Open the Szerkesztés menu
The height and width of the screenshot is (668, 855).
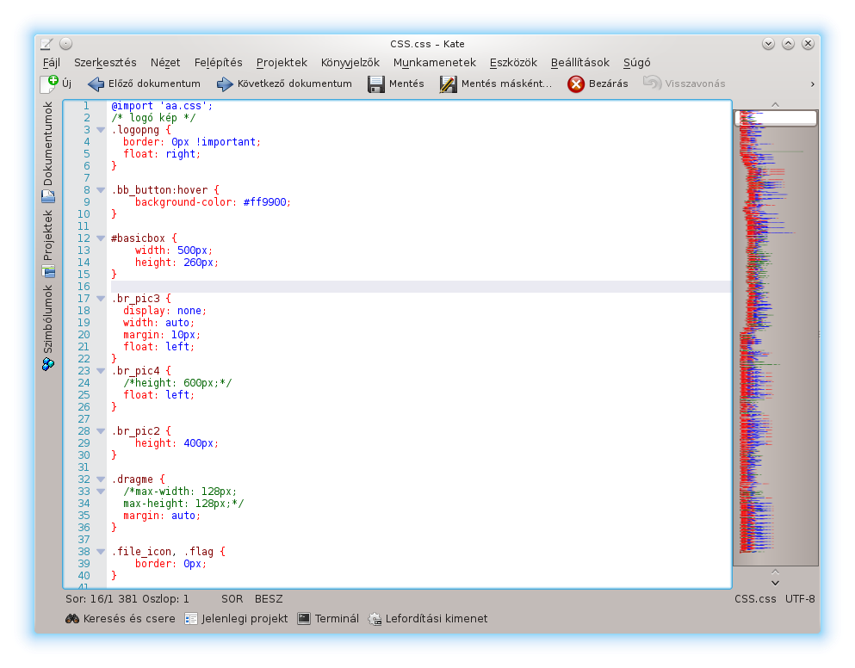point(105,63)
